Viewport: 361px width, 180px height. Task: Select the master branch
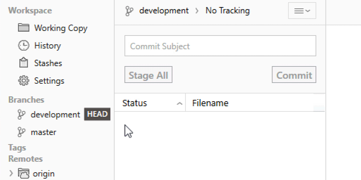pos(43,132)
